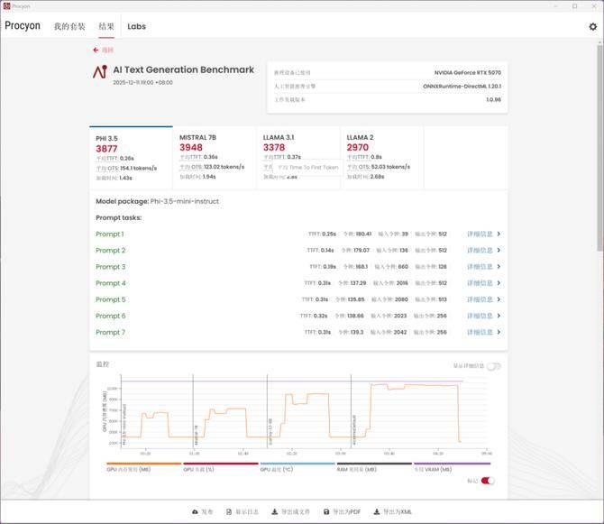The height and width of the screenshot is (524, 604).
Task: Click the show log document icon
Action: [229, 511]
